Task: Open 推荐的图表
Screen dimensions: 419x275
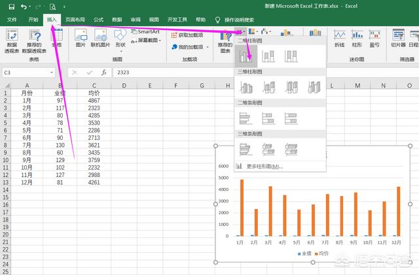Action: (225, 41)
